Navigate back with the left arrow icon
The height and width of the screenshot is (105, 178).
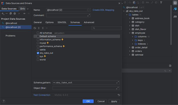click(24, 14)
